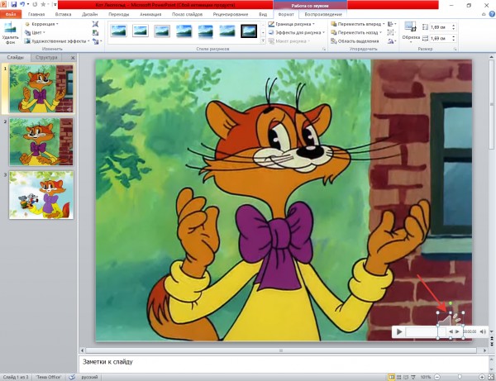Minimize the ribbon with caret icon
Screen dimensions: 496x381
coord(484,14)
